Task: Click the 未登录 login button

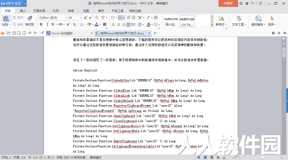Action: tap(228, 3)
